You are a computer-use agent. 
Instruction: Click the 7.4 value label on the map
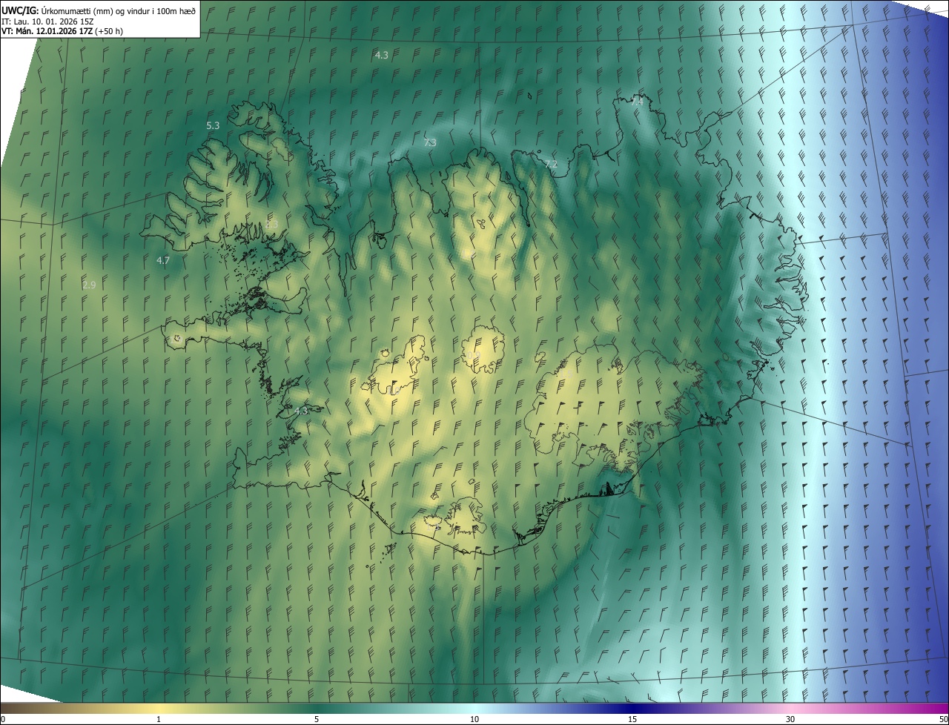(636, 102)
